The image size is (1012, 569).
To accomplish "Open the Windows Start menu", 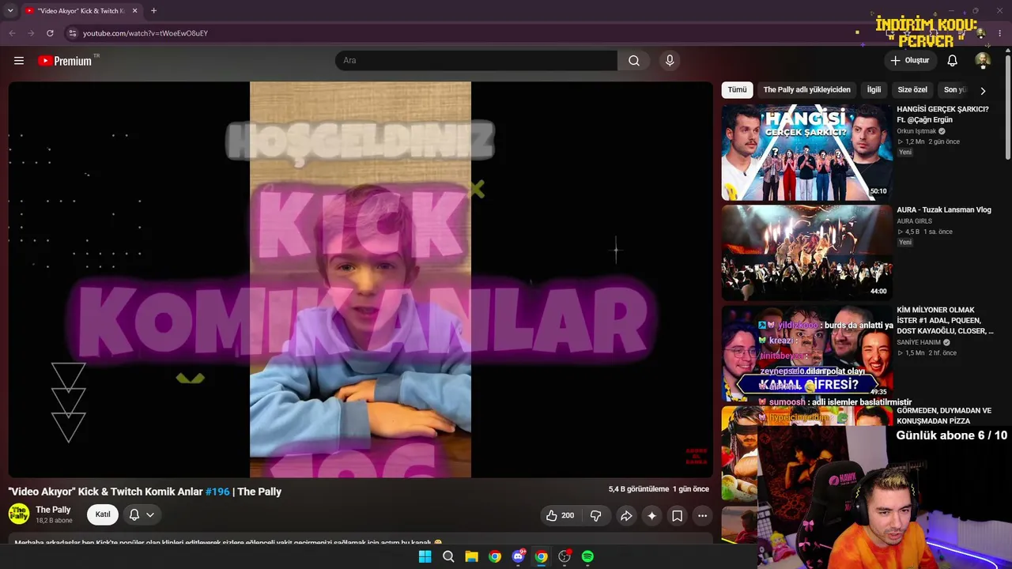I will pyautogui.click(x=425, y=556).
